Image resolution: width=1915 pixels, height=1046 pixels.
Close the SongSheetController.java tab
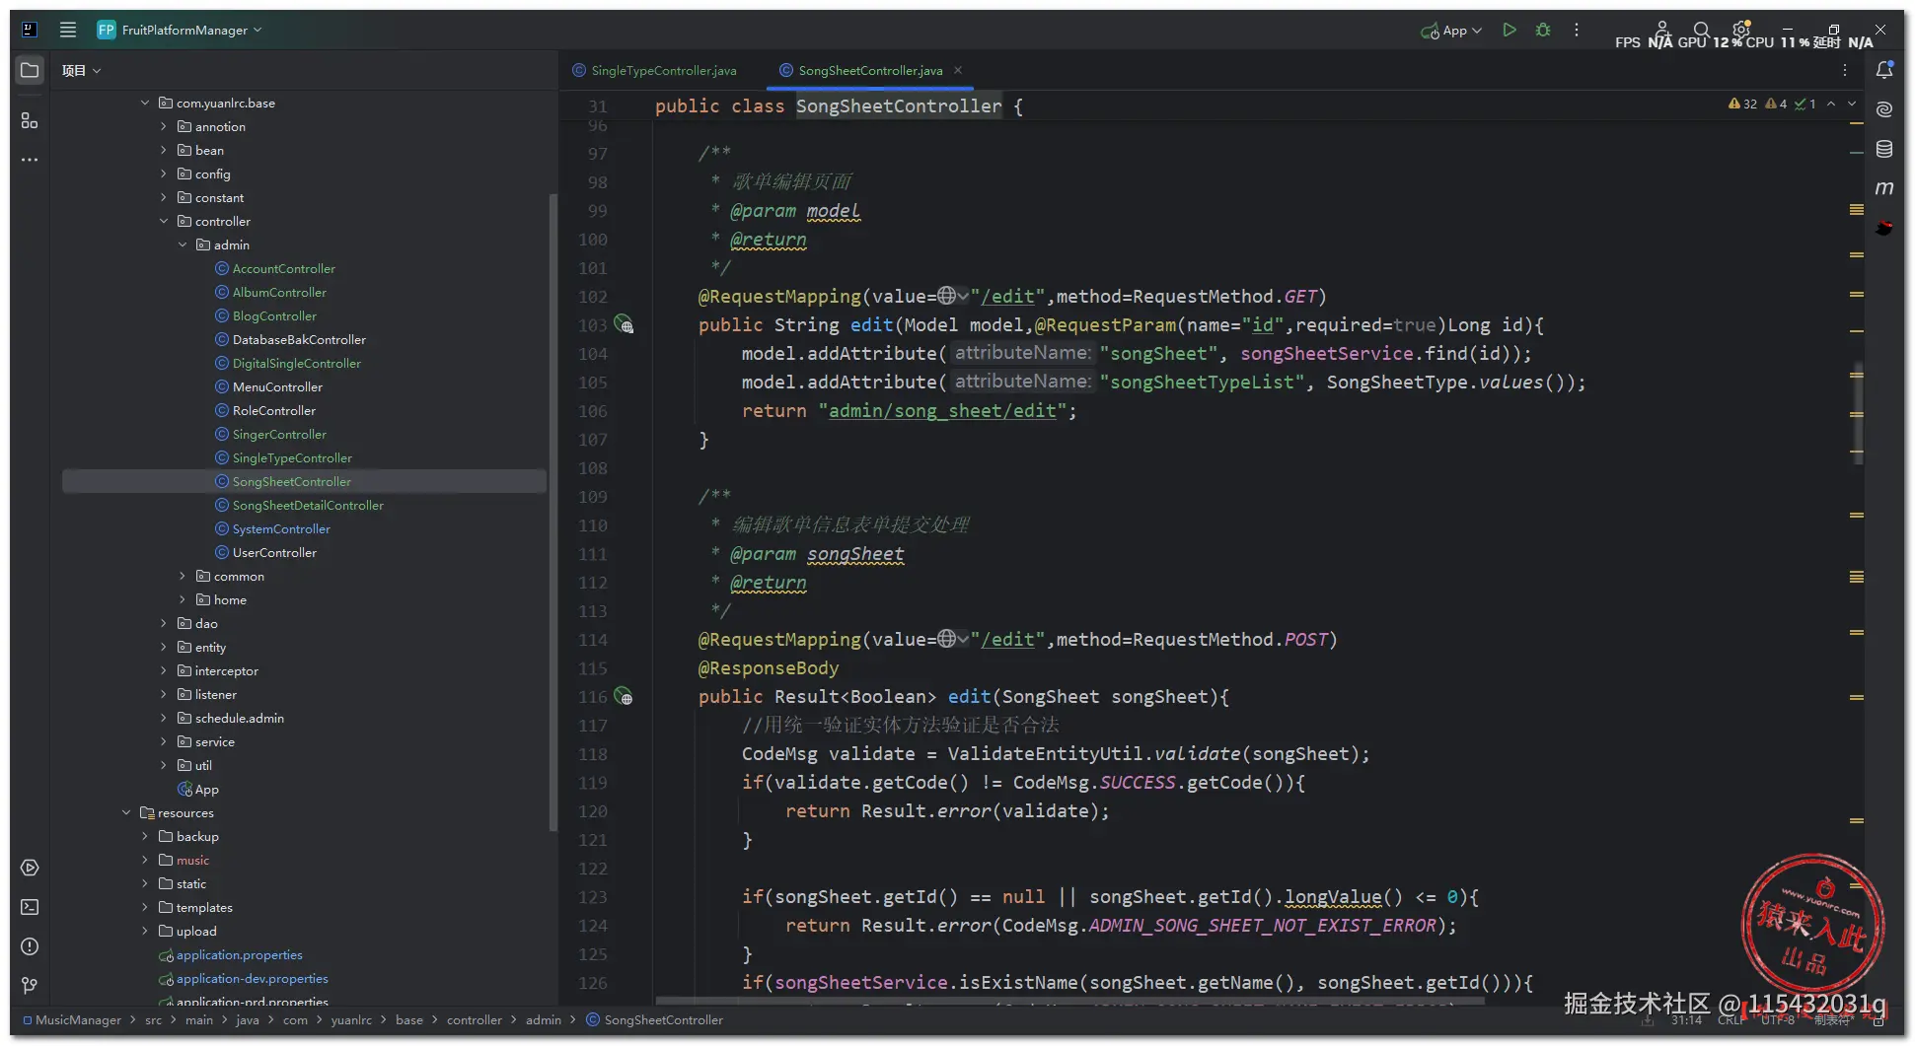tap(958, 70)
